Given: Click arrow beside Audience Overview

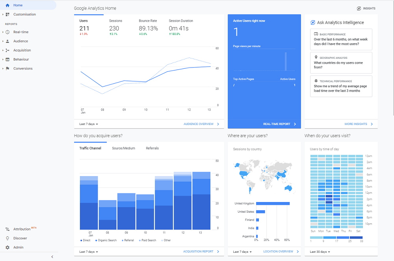Looking at the screenshot, I should pos(218,124).
